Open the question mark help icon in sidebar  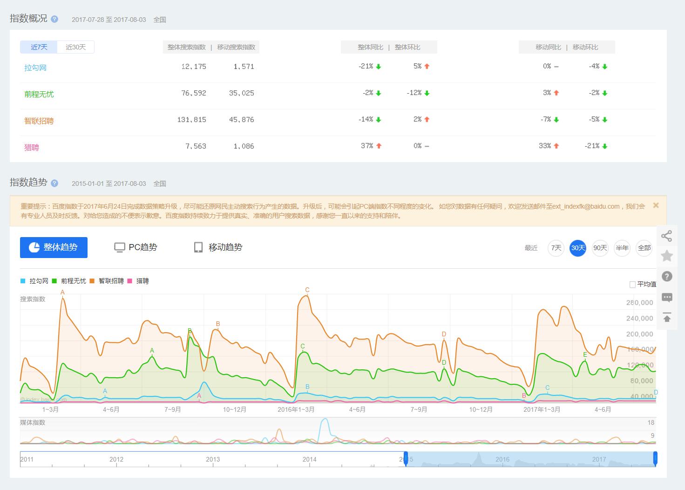tap(666, 276)
